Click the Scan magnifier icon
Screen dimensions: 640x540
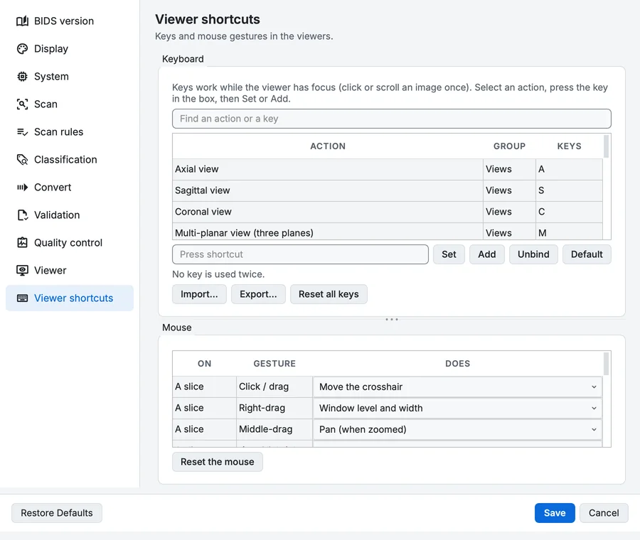(x=23, y=104)
